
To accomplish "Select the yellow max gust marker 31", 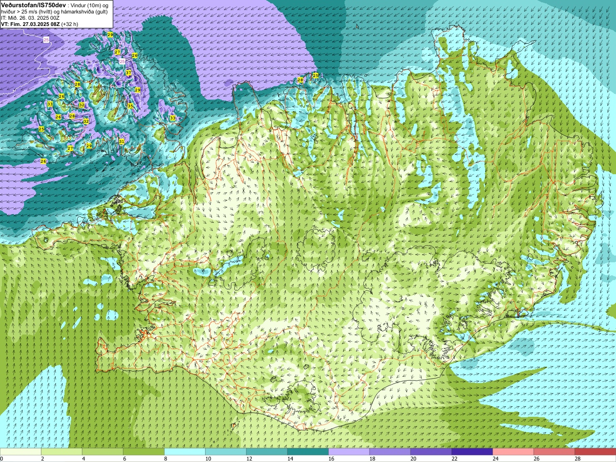I will 122,141.
